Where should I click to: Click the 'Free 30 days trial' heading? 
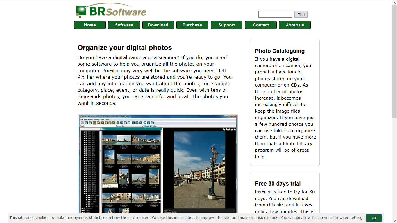[x=278, y=184]
